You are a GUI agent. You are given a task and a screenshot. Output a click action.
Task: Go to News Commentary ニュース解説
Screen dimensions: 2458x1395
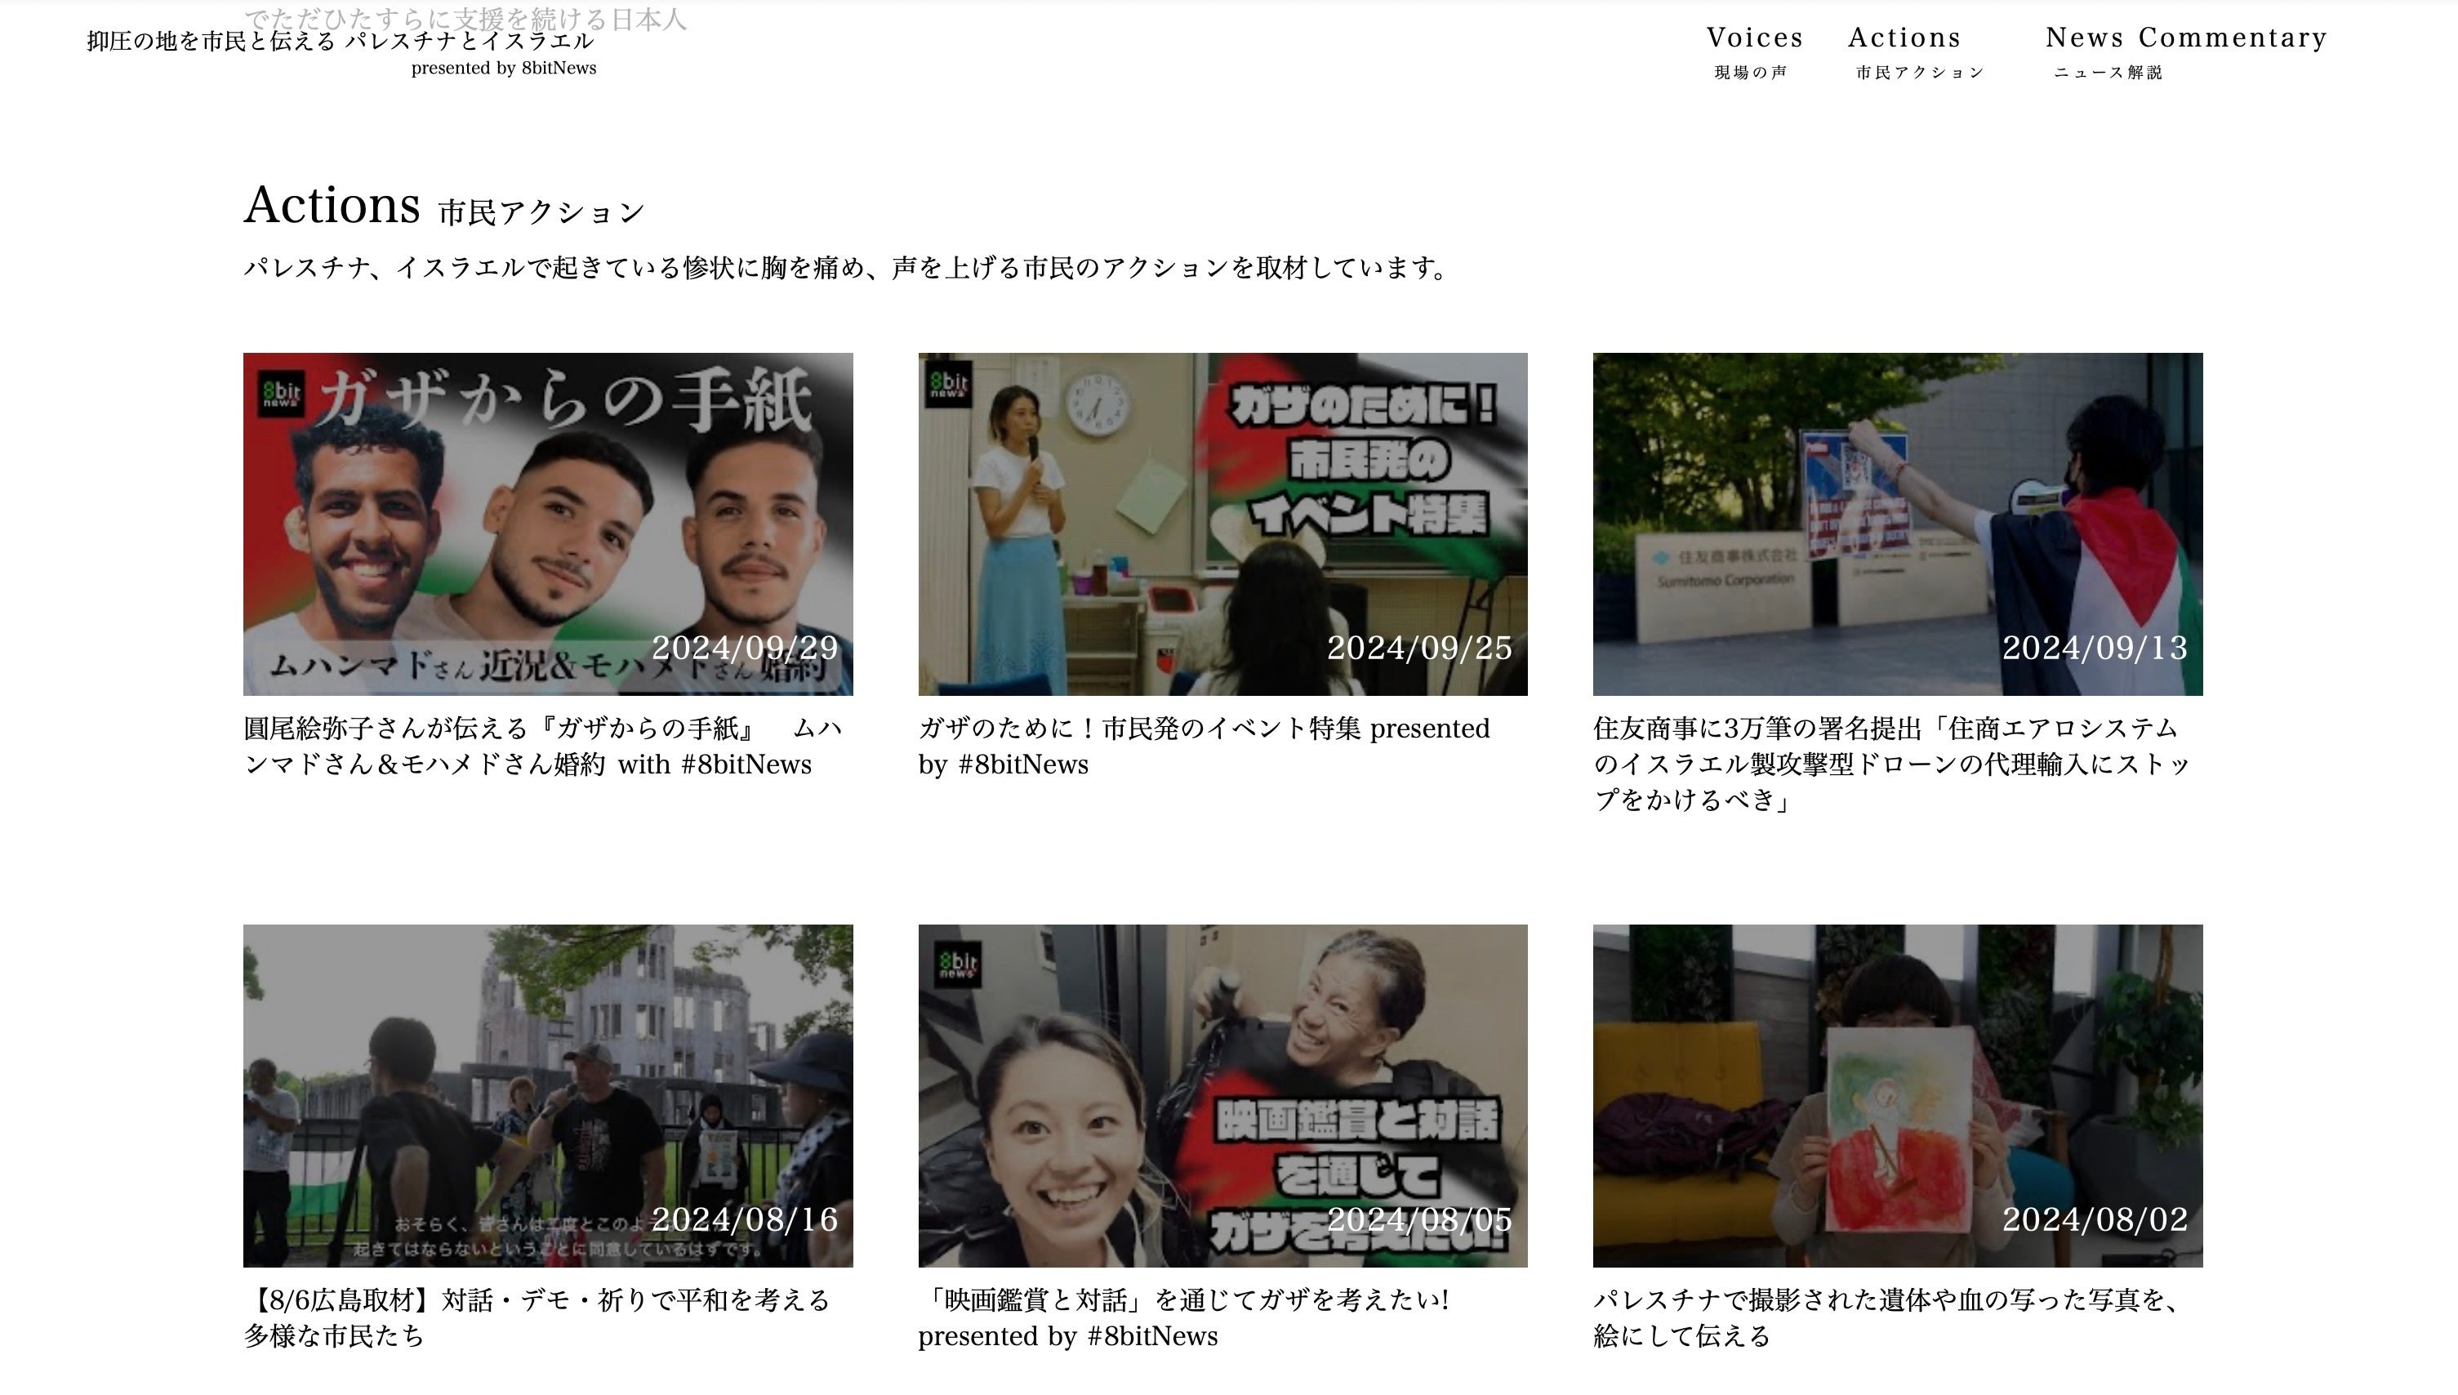tap(2185, 51)
